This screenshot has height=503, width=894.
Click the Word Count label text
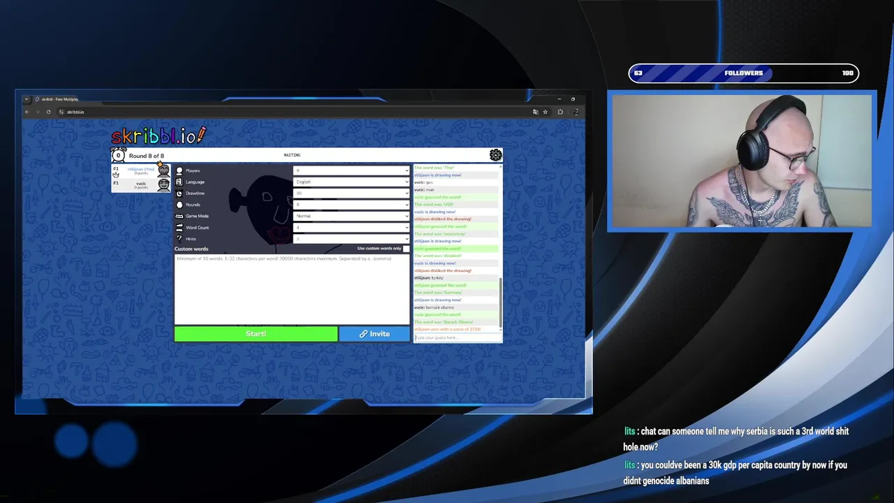click(198, 227)
